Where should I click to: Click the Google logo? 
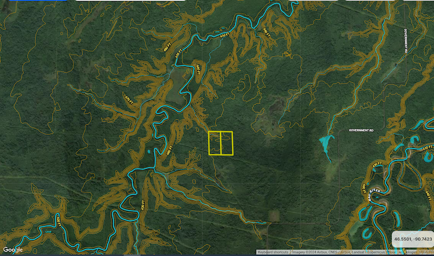tap(11, 250)
